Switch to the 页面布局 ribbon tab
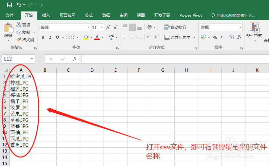 [67, 15]
